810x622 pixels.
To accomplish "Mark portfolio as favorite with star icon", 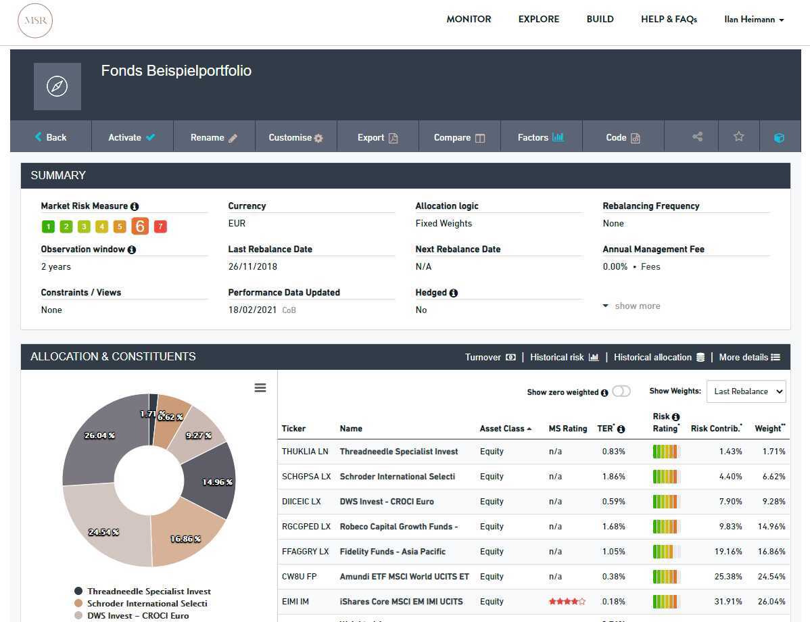I will tap(739, 137).
